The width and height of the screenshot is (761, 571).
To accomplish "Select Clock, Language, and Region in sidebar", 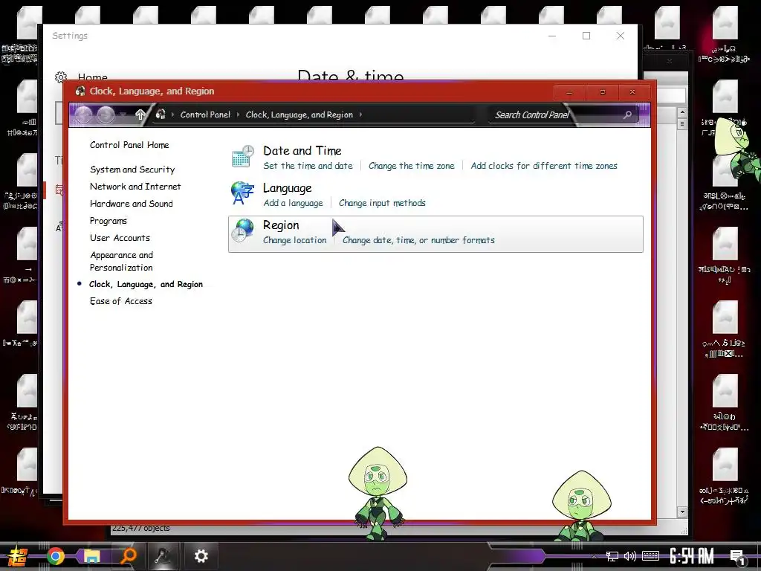I will pyautogui.click(x=146, y=284).
